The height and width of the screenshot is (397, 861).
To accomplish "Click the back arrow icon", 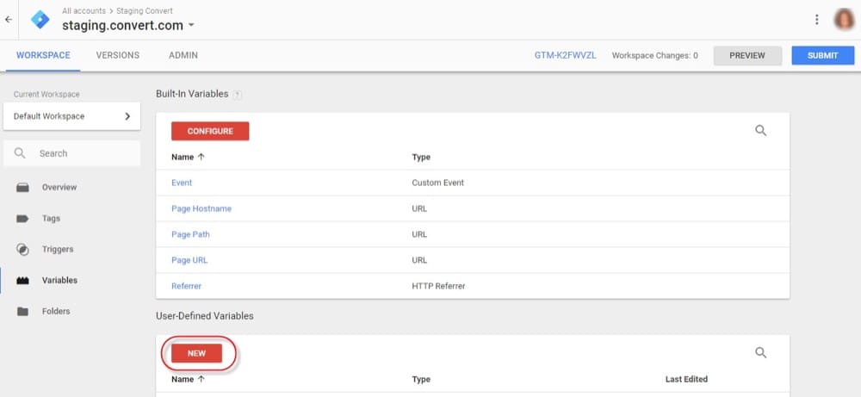I will pyautogui.click(x=9, y=19).
